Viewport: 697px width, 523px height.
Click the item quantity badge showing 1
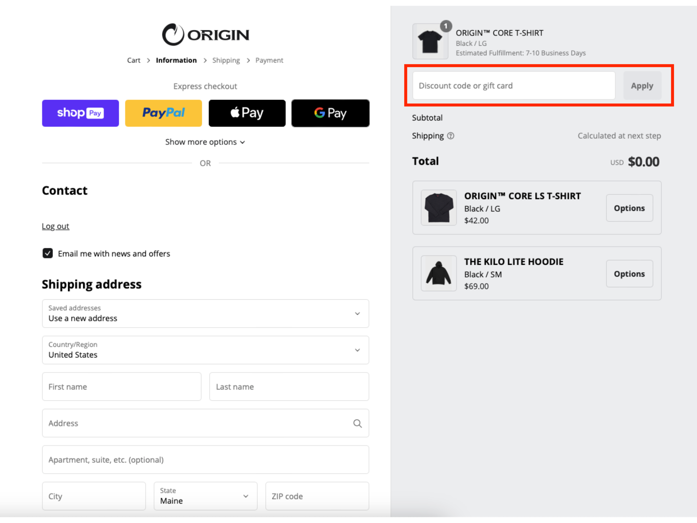point(446,26)
